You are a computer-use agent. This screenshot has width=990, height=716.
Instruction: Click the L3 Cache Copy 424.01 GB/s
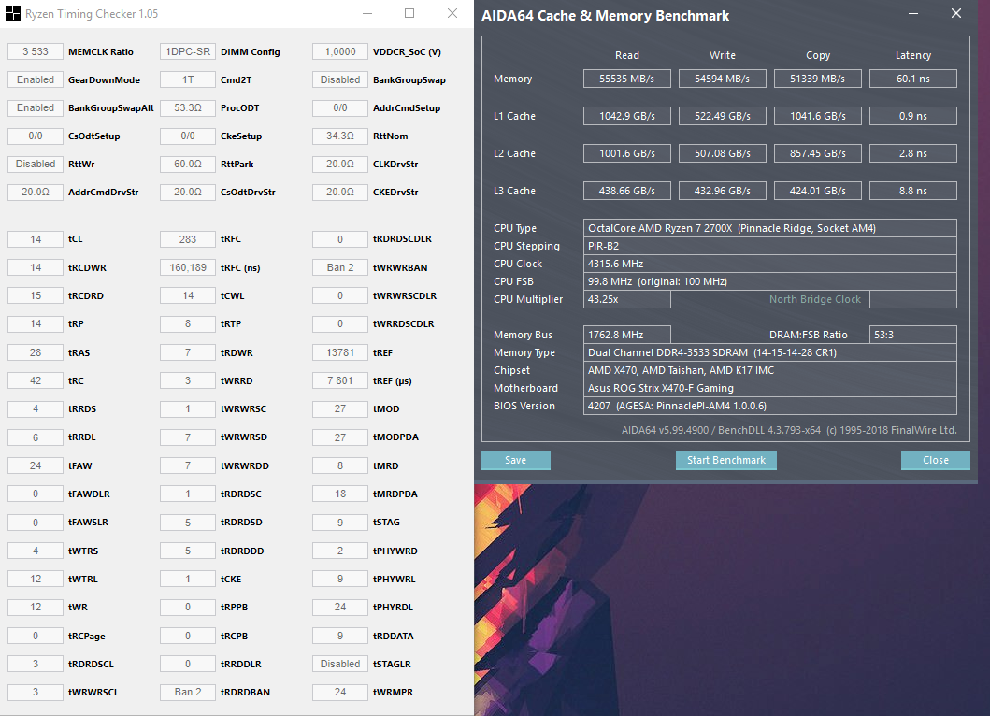[818, 191]
